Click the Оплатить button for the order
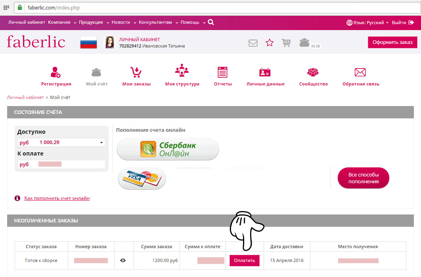The width and height of the screenshot is (421, 277). click(x=244, y=260)
